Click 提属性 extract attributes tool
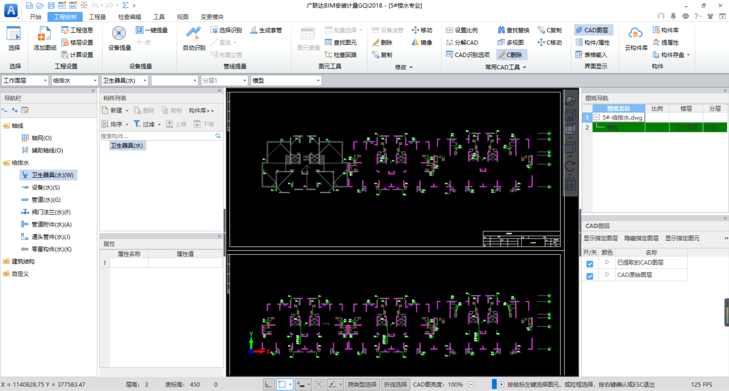The image size is (729, 391). (666, 43)
